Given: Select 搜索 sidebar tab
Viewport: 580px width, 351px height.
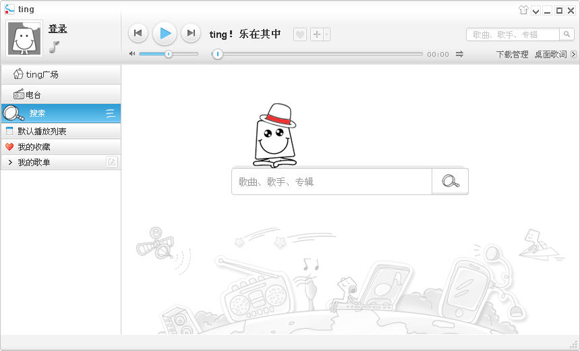Looking at the screenshot, I should (61, 113).
